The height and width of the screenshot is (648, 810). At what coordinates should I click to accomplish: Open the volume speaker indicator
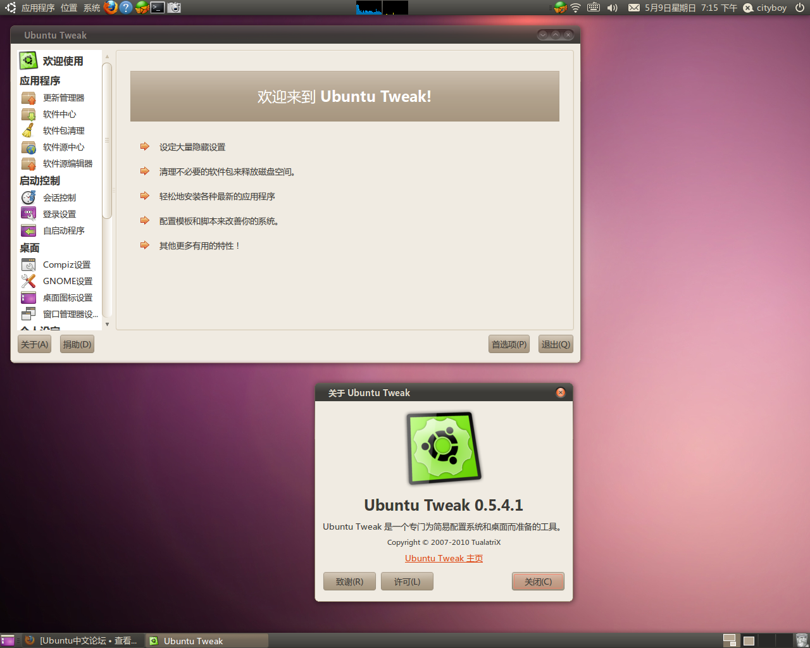coord(612,8)
